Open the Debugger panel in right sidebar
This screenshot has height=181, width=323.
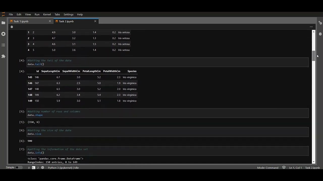coord(320,34)
